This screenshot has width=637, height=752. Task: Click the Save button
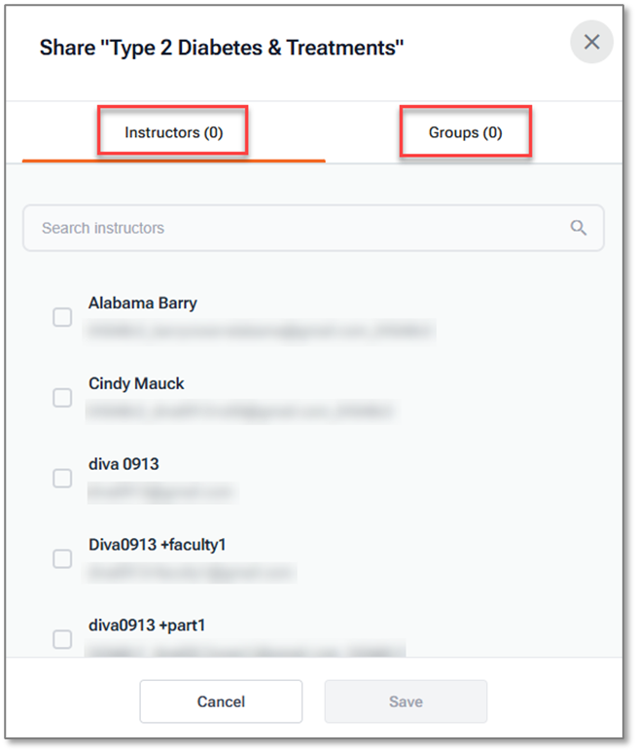click(x=406, y=701)
